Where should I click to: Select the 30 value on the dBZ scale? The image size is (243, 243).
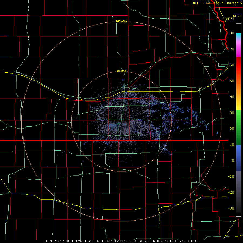click(232, 113)
